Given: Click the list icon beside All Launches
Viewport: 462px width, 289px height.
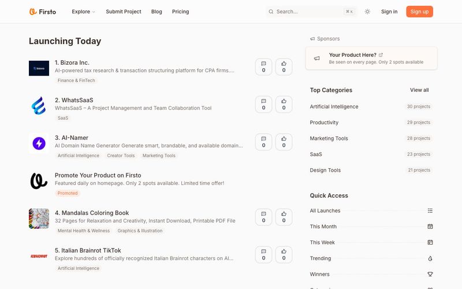Looking at the screenshot, I should [430, 210].
